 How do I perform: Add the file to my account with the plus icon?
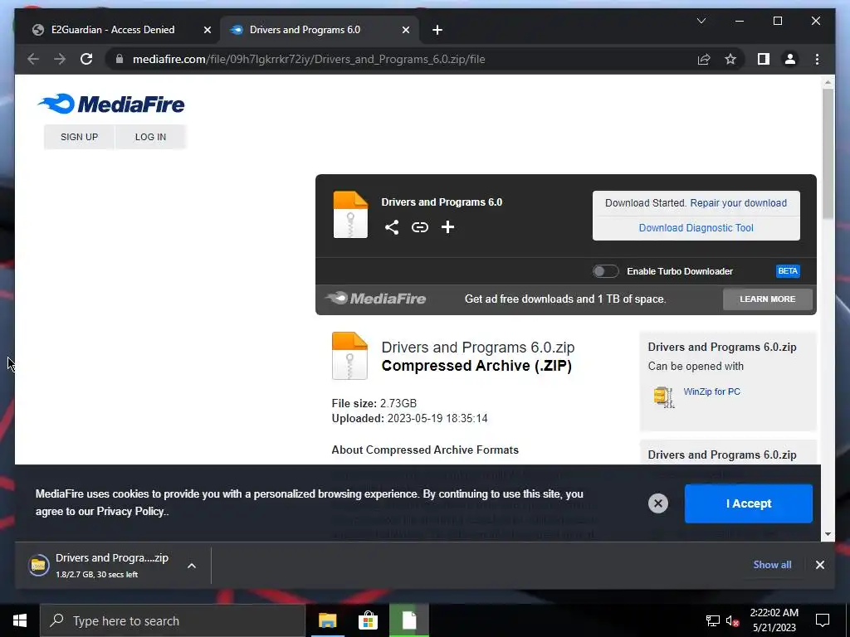[447, 227]
